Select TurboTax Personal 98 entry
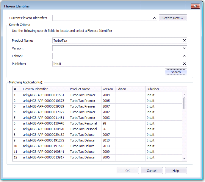 click(x=83, y=123)
